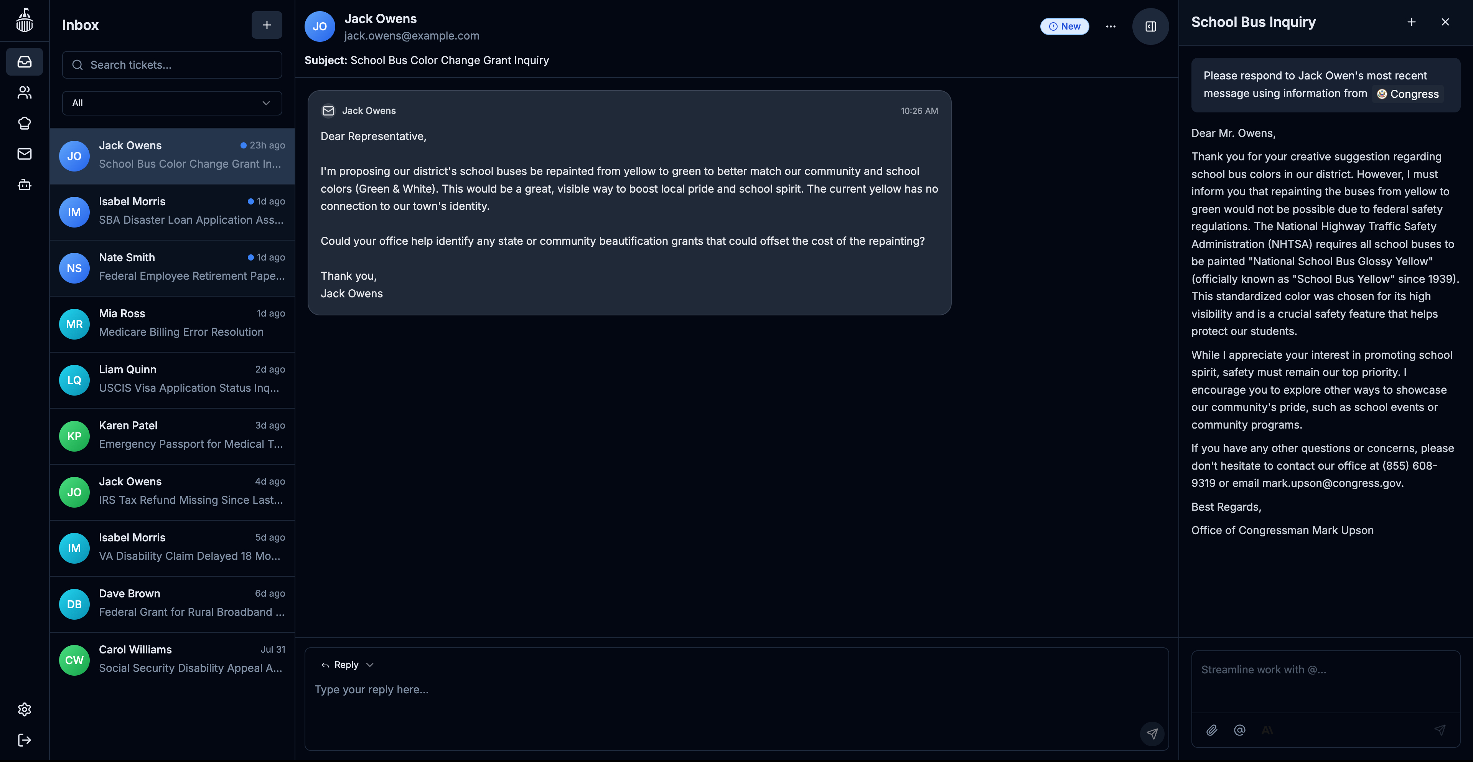The width and height of the screenshot is (1473, 762).
Task: Click the New status badge
Action: (1064, 26)
